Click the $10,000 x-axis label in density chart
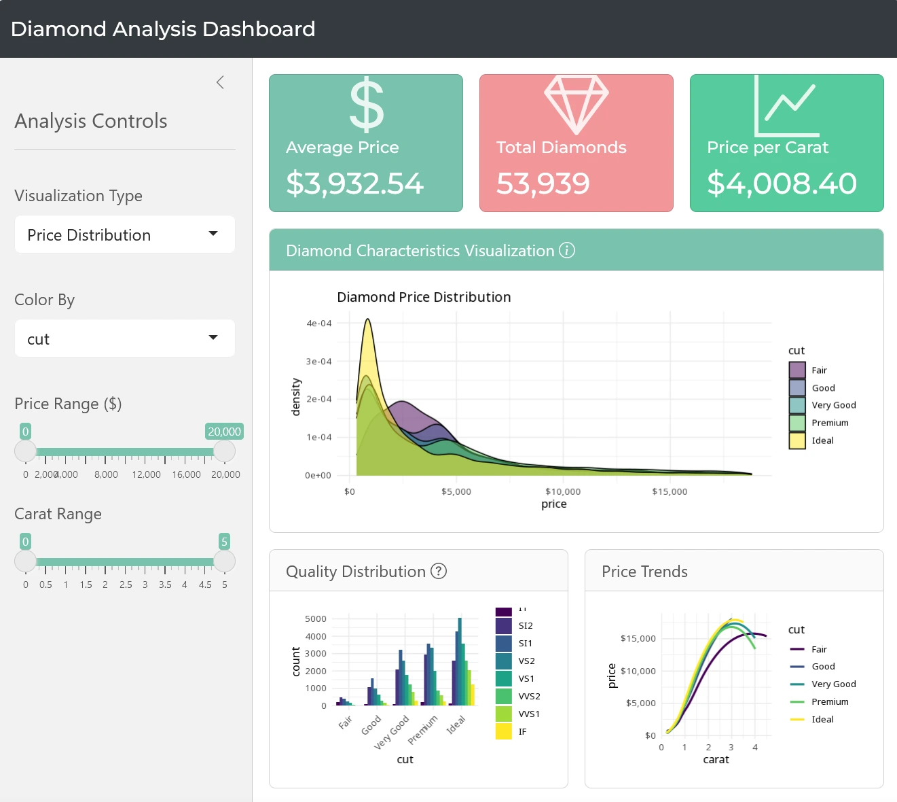 pyautogui.click(x=563, y=491)
